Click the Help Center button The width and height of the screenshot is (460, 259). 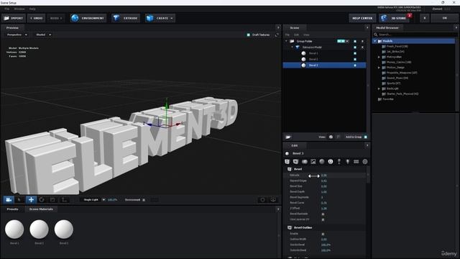[x=362, y=18]
